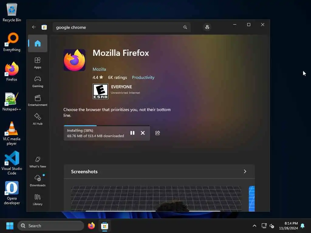Click the Mozilla Firefox title text
The image size is (311, 233).
tap(121, 53)
